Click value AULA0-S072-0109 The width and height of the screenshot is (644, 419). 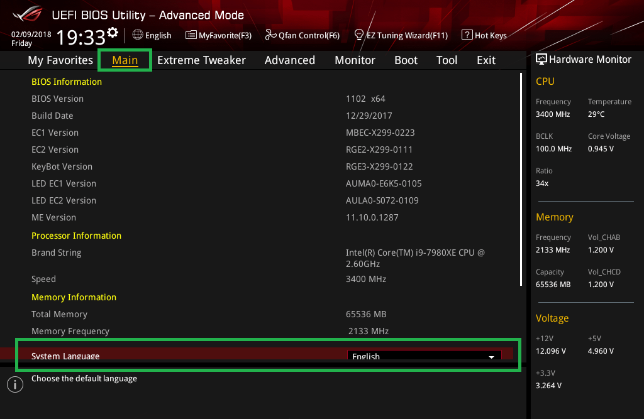pos(382,200)
